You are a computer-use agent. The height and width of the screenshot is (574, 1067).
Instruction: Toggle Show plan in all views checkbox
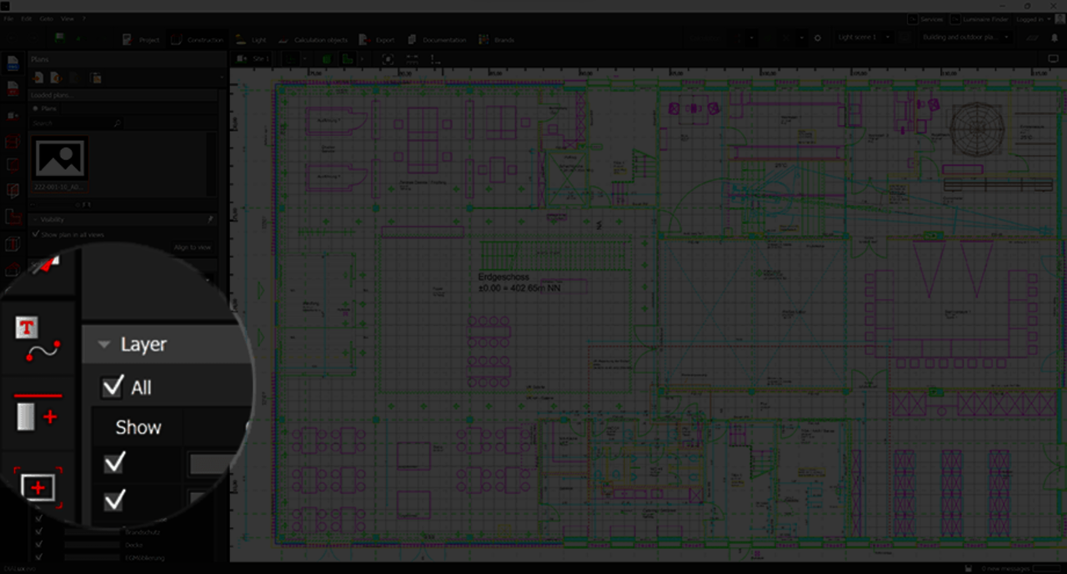pyautogui.click(x=36, y=235)
